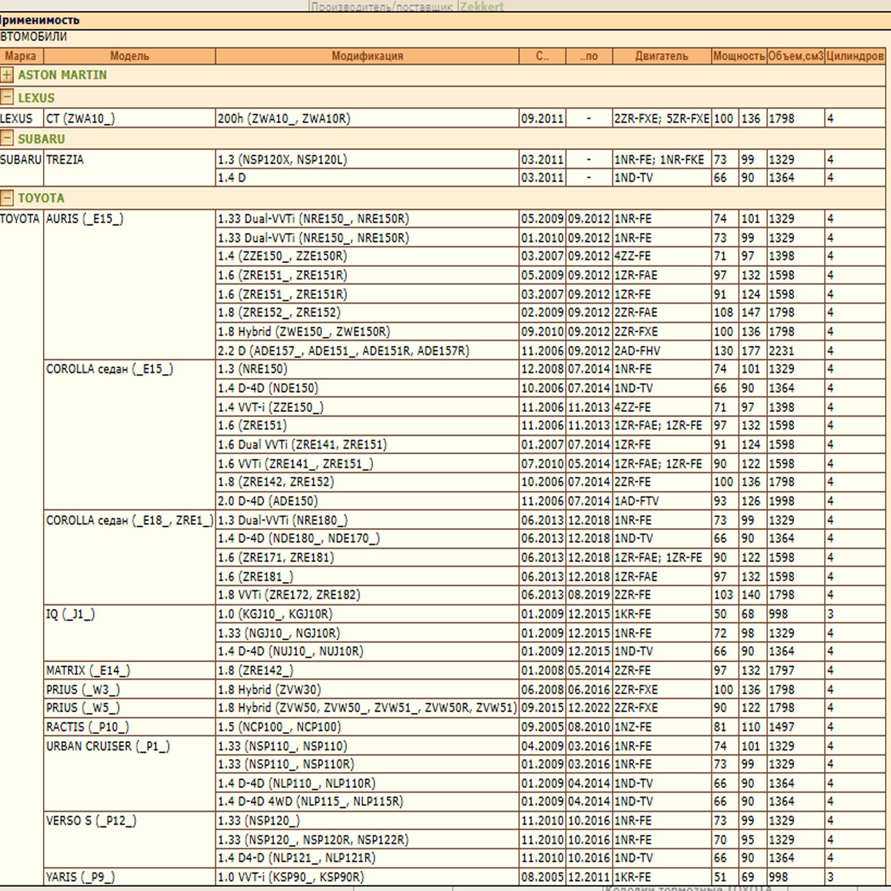
Task: Sort by the Модель column header
Action: click(x=129, y=56)
